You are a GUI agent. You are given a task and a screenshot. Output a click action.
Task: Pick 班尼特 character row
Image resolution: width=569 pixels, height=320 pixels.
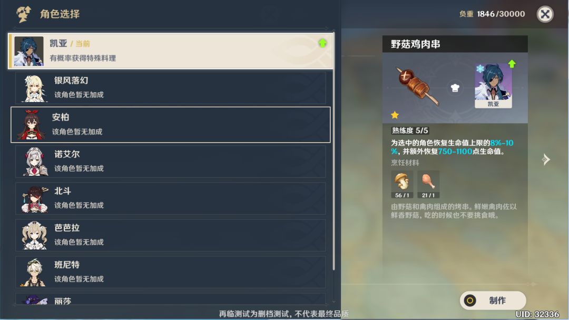171,273
